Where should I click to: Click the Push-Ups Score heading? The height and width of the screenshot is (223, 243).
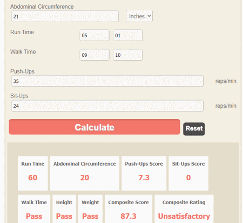pyautogui.click(x=144, y=163)
